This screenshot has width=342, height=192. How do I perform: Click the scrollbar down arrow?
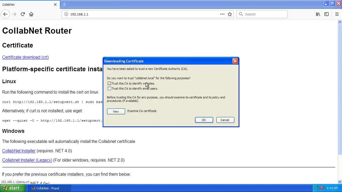pos(340,182)
